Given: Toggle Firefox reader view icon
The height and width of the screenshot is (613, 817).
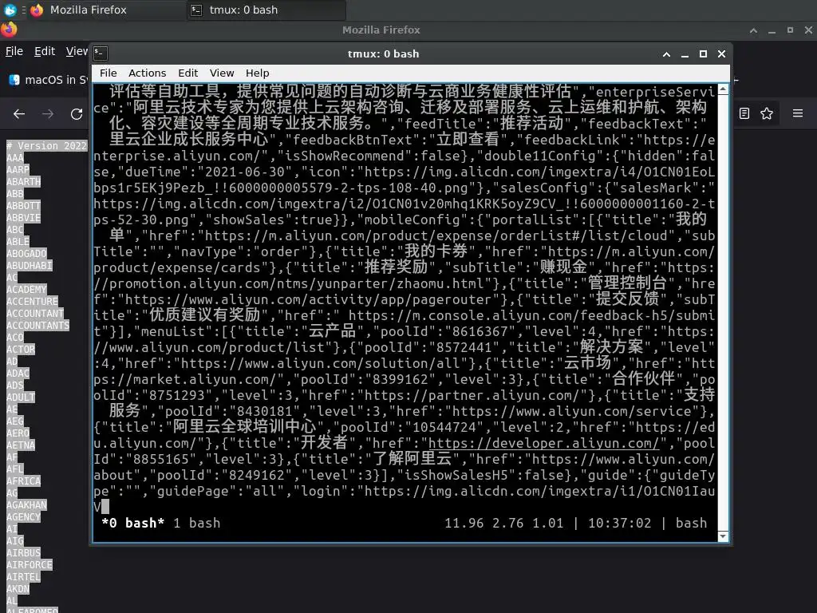Looking at the screenshot, I should pyautogui.click(x=744, y=113).
